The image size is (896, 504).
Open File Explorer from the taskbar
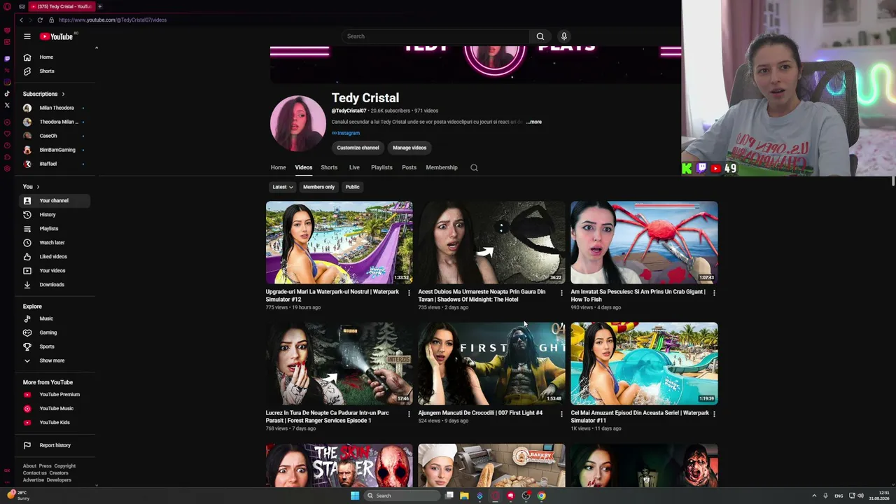(x=464, y=496)
